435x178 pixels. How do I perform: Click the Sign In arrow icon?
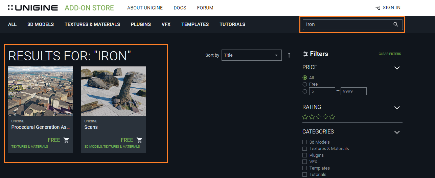pyautogui.click(x=378, y=8)
